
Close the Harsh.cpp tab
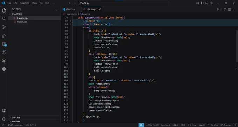(100, 9)
